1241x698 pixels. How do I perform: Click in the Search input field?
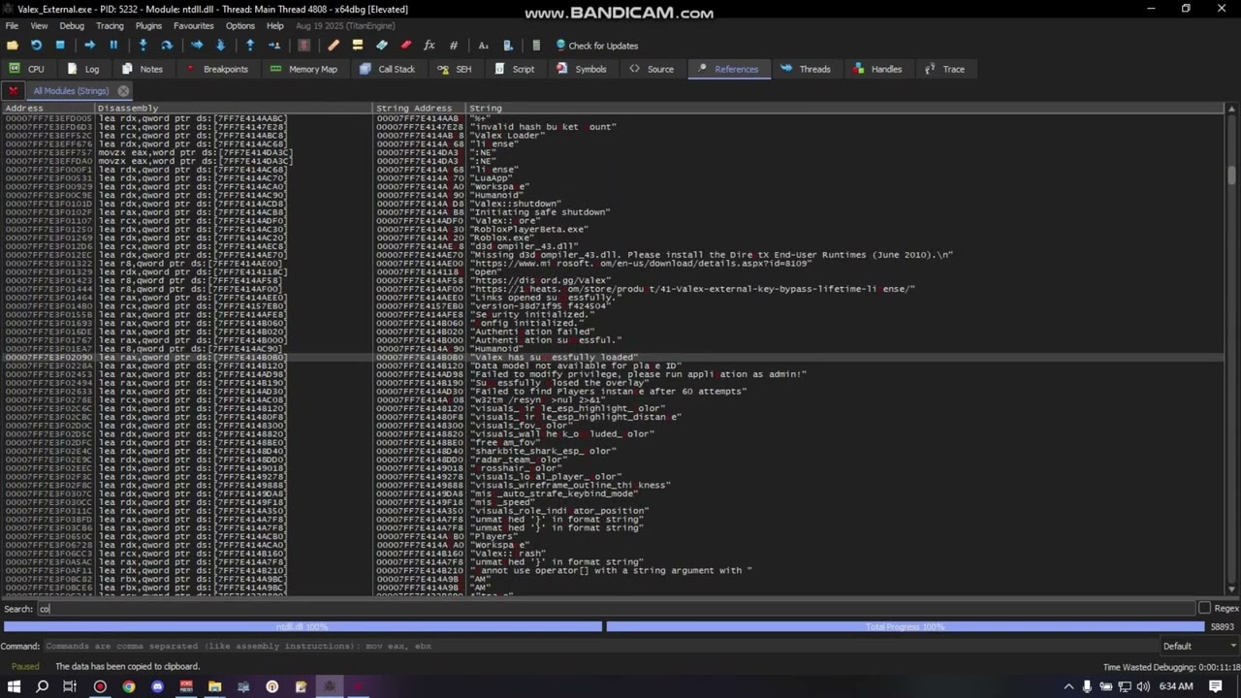pos(616,609)
